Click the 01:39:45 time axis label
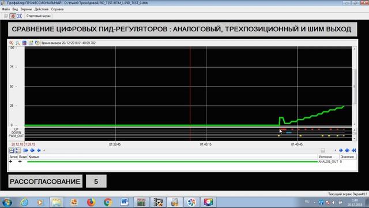Viewport: 369px width, 208px height. [x=115, y=144]
